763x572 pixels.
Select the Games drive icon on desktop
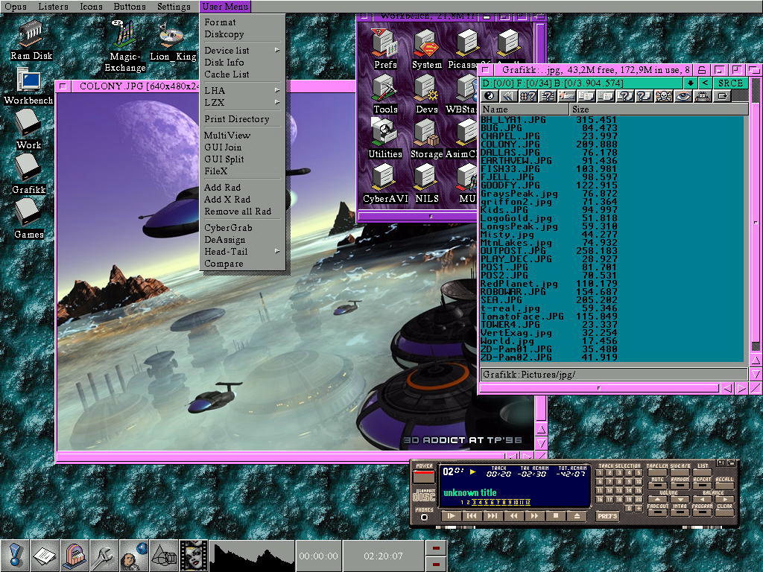29,218
